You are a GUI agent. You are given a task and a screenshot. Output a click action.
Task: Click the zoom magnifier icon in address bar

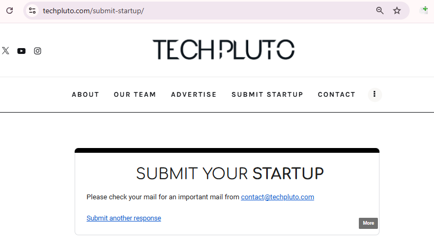[x=379, y=11]
